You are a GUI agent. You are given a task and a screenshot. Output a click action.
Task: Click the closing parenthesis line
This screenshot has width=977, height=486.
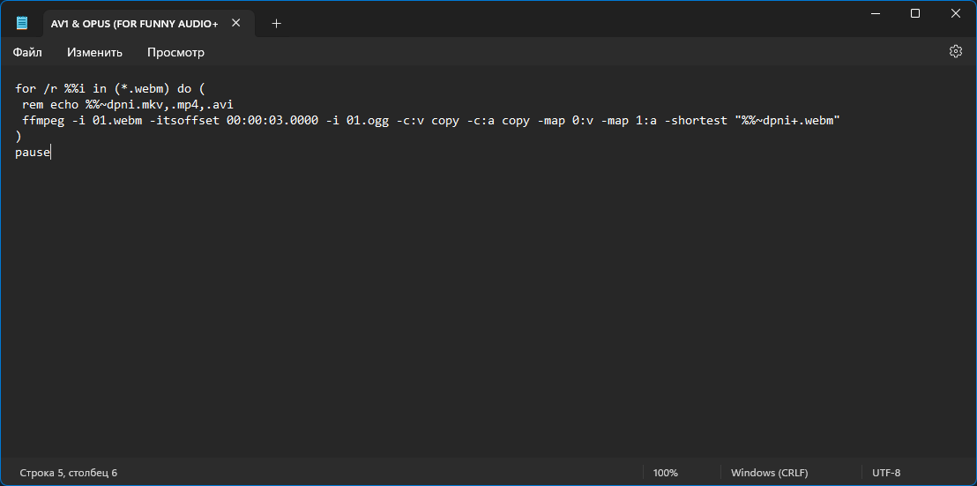(19, 137)
